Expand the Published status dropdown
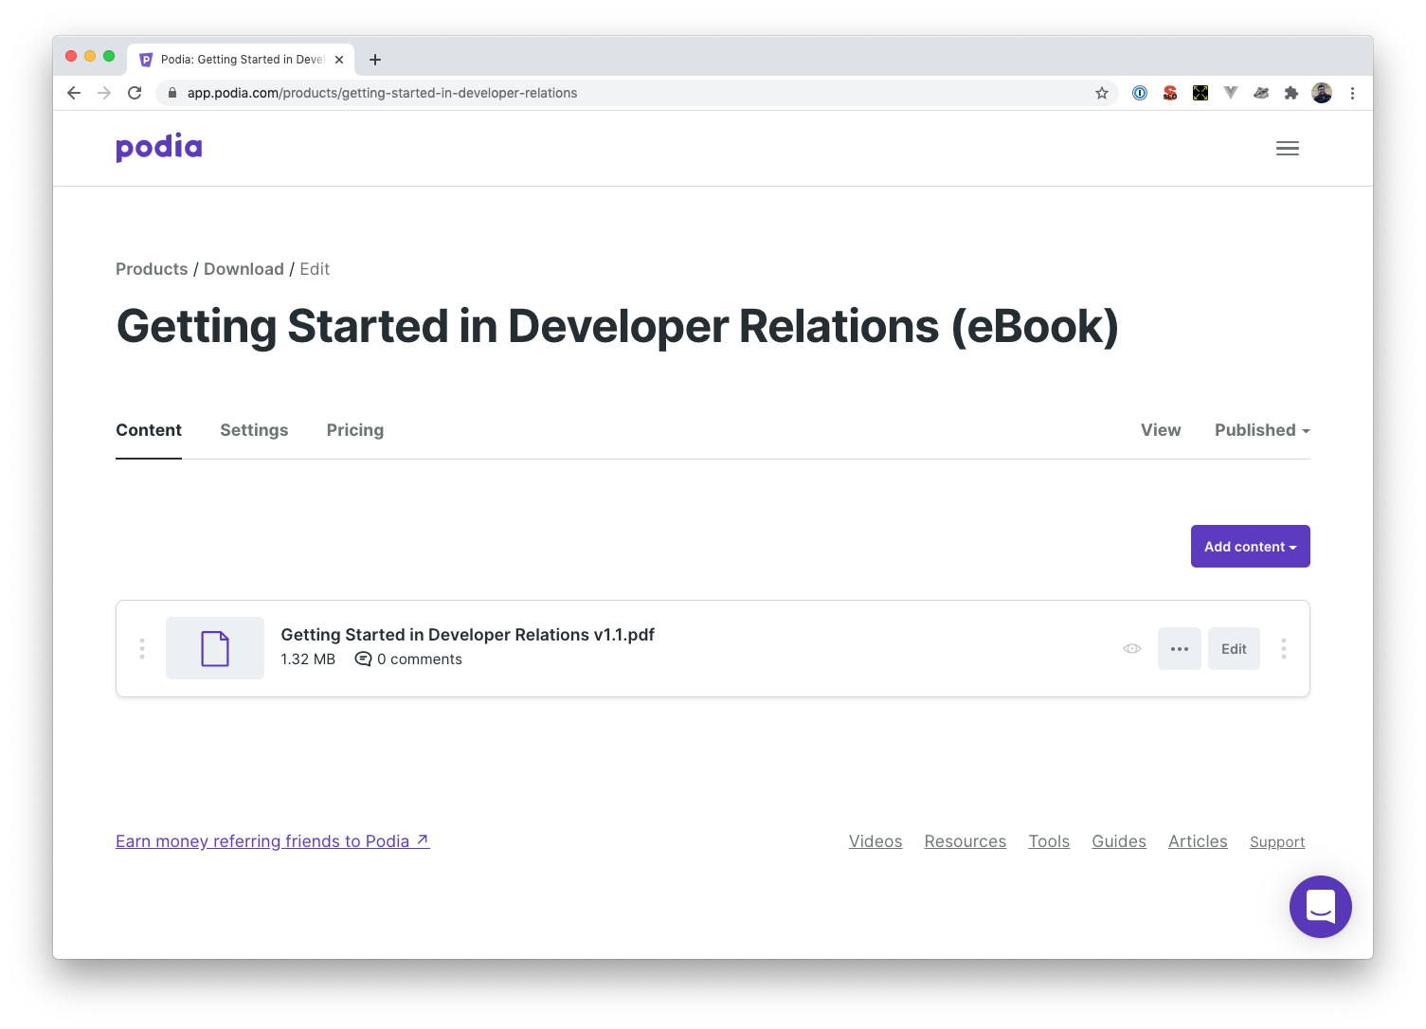Image resolution: width=1426 pixels, height=1029 pixels. pyautogui.click(x=1262, y=430)
